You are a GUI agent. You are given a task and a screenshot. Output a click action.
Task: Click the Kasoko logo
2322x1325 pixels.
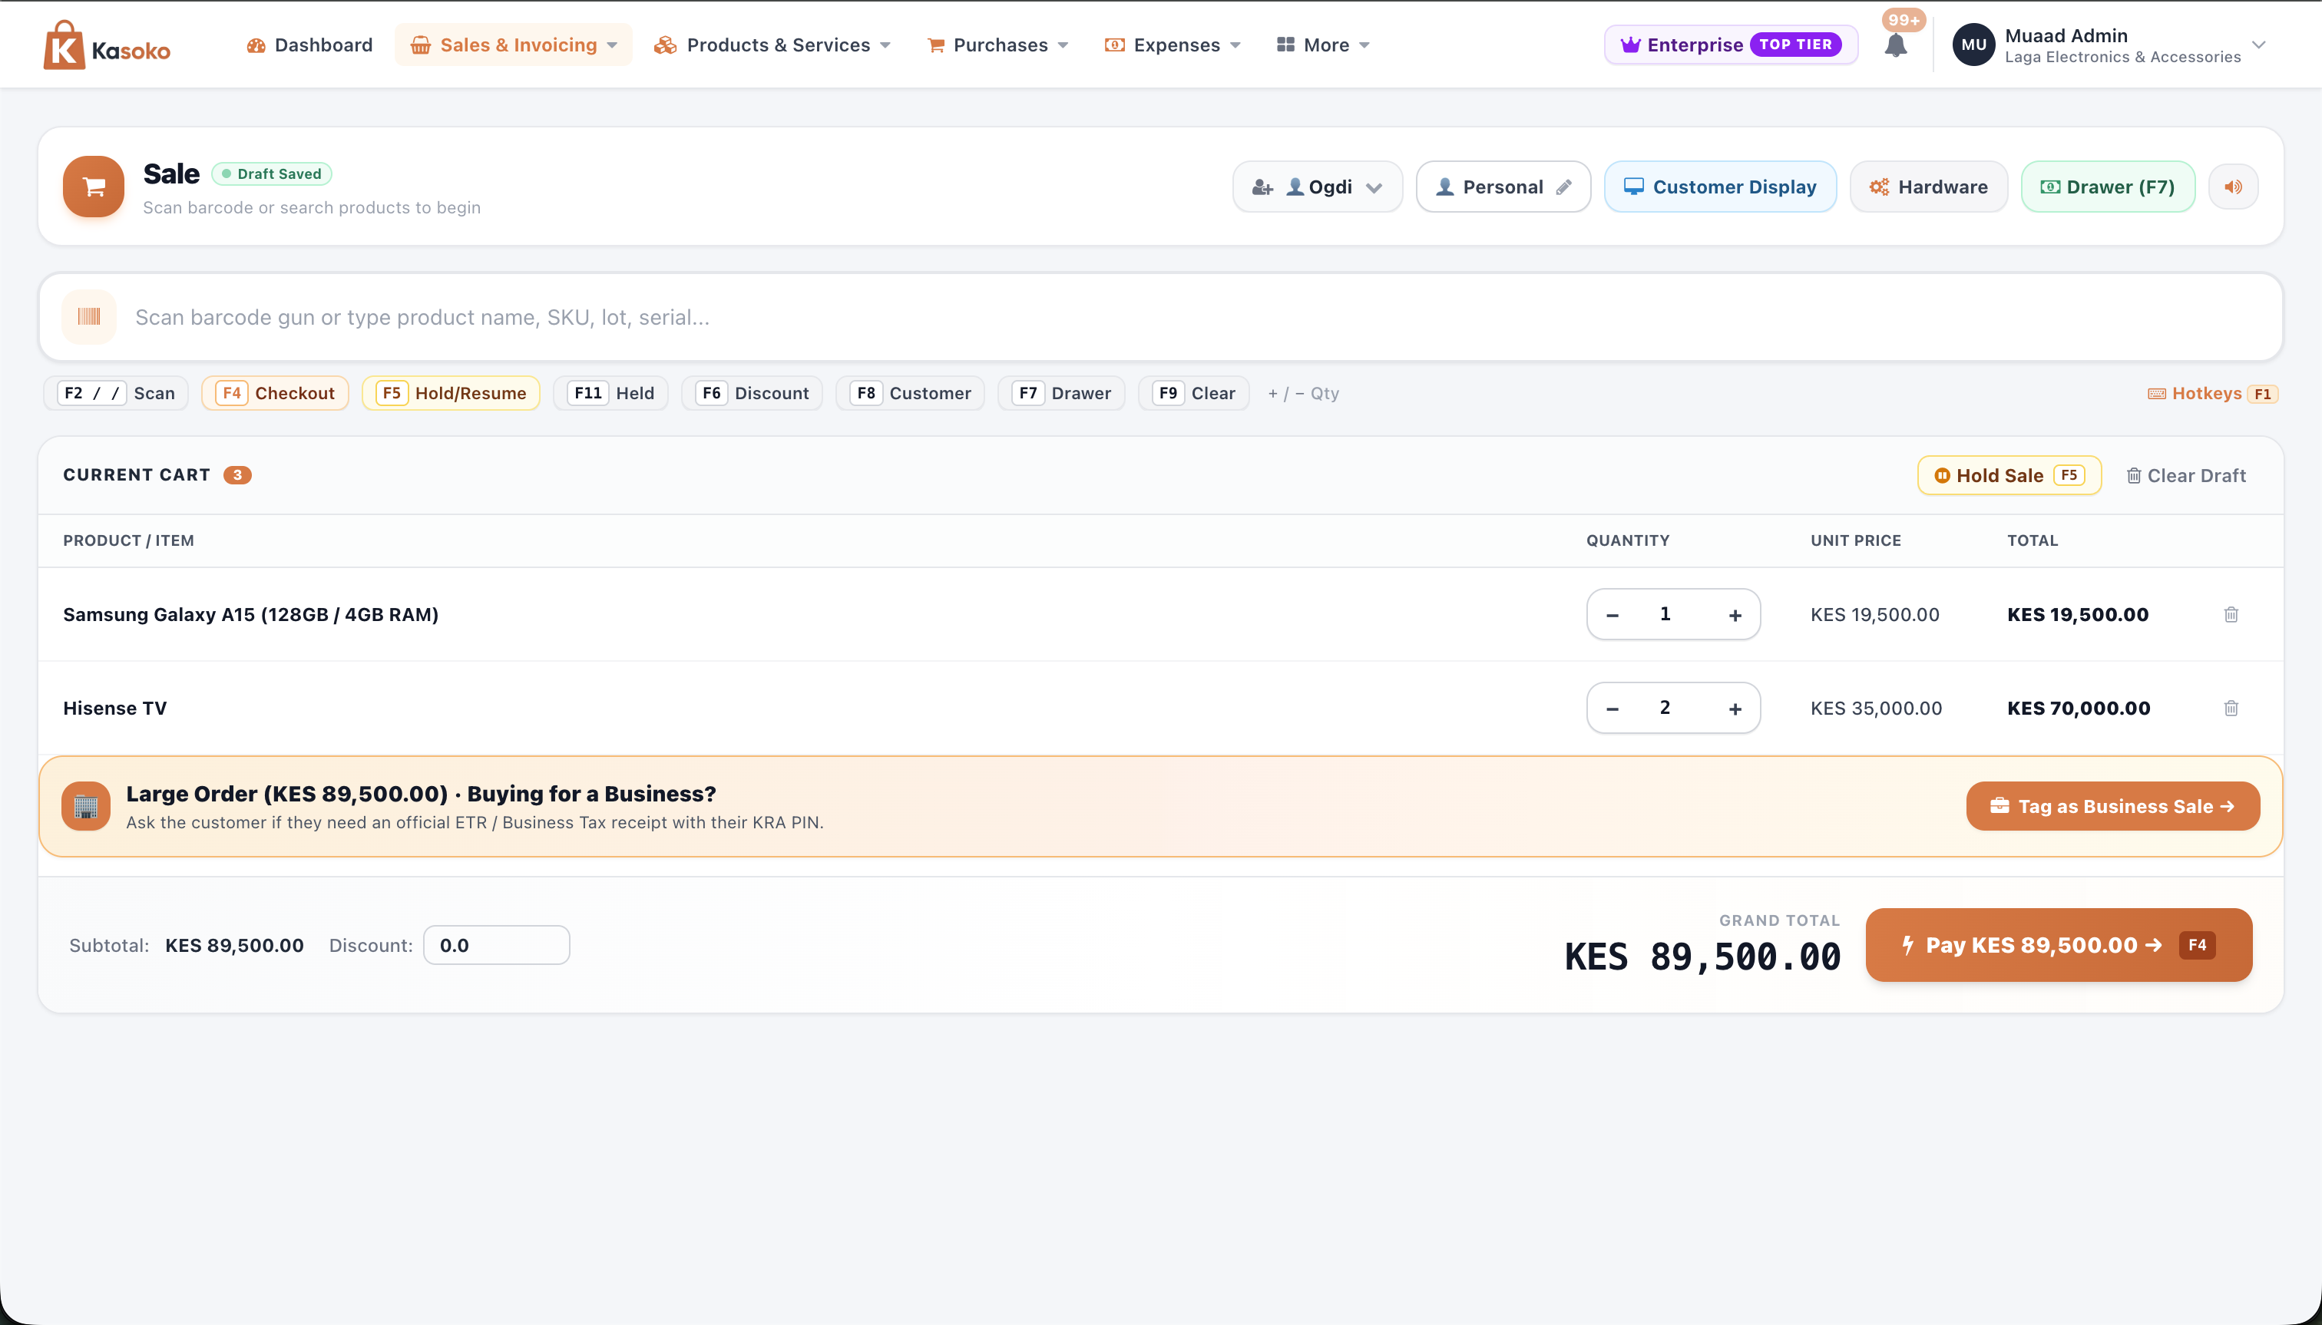click(x=107, y=45)
